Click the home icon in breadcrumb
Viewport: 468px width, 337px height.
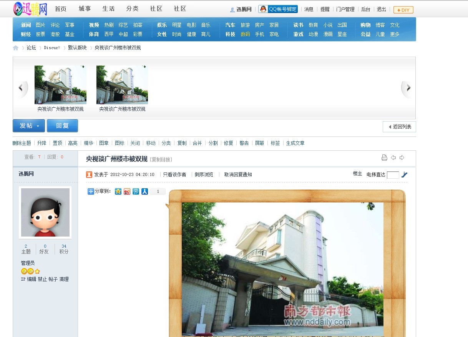(16, 48)
